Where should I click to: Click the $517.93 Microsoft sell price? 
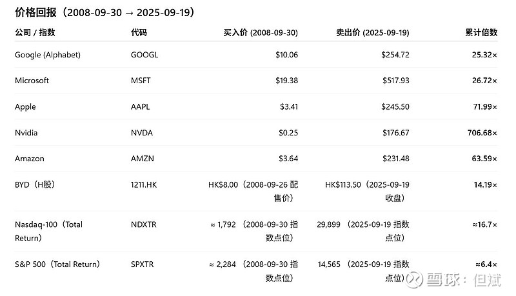point(395,81)
